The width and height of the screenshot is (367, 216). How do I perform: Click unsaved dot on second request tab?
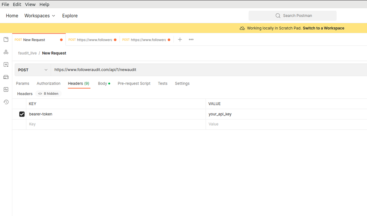point(115,40)
